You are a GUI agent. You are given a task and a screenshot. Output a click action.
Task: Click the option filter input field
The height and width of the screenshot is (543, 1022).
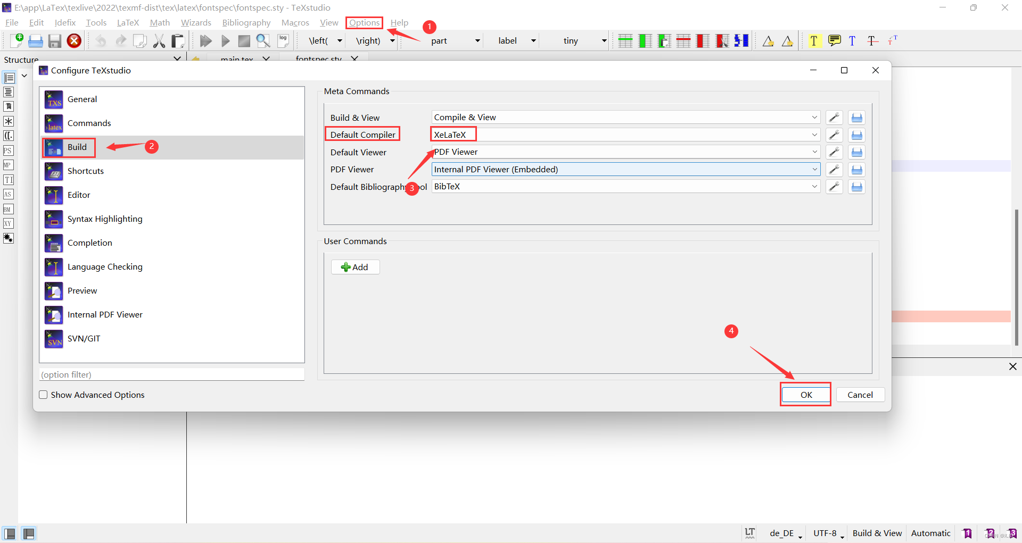coord(171,374)
